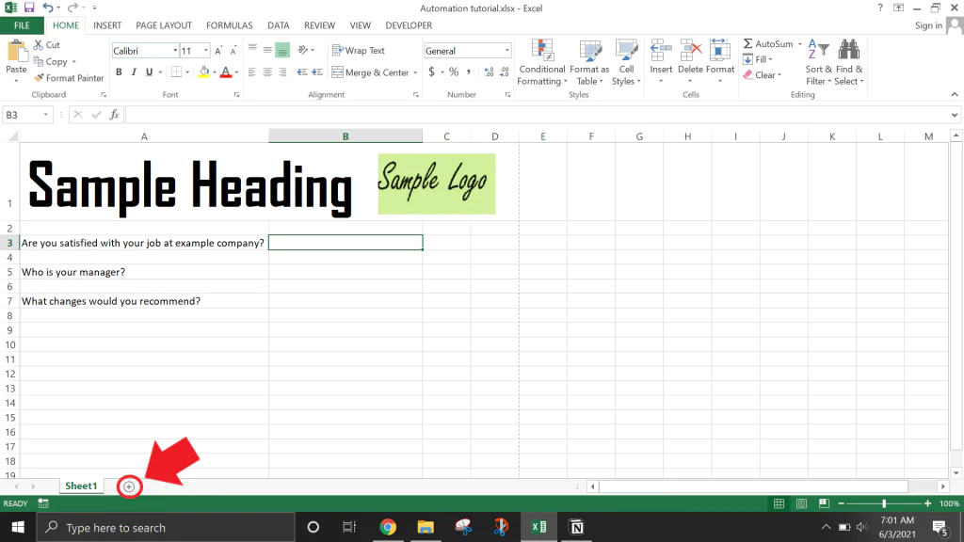The height and width of the screenshot is (542, 964).
Task: Click the Redo icon
Action: click(x=72, y=8)
